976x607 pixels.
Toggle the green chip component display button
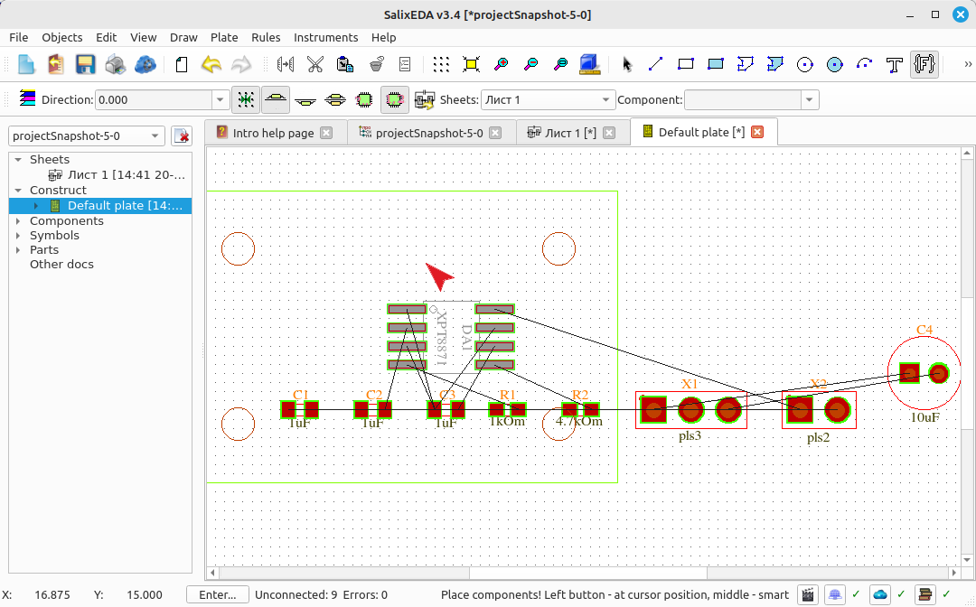[x=365, y=99]
